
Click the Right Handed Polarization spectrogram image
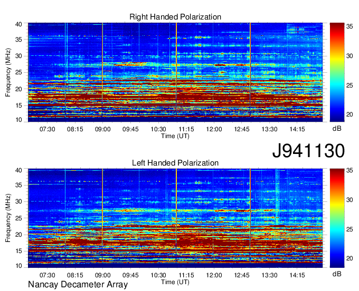coord(175,72)
